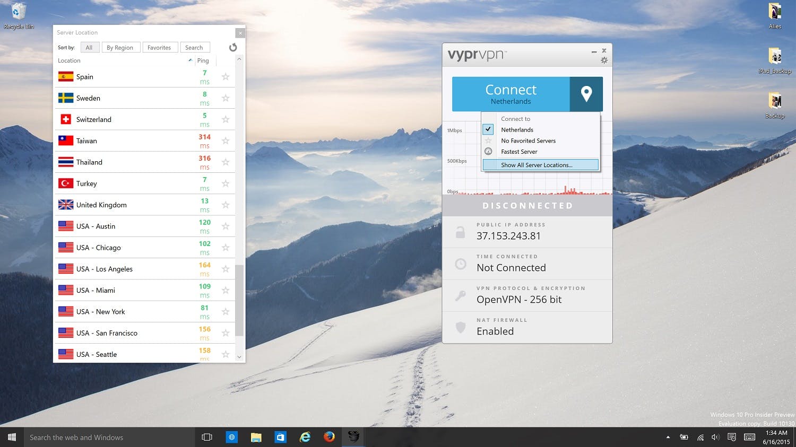Select the Turkey flag icon

66,183
